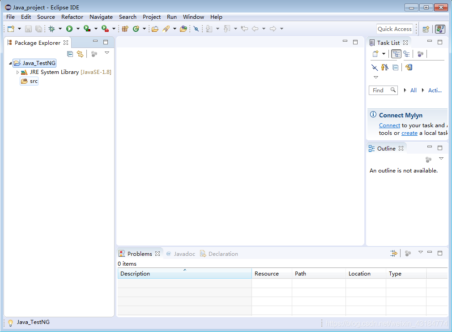
Task: Collapse all tasks in Task List
Action: pyautogui.click(x=396, y=68)
